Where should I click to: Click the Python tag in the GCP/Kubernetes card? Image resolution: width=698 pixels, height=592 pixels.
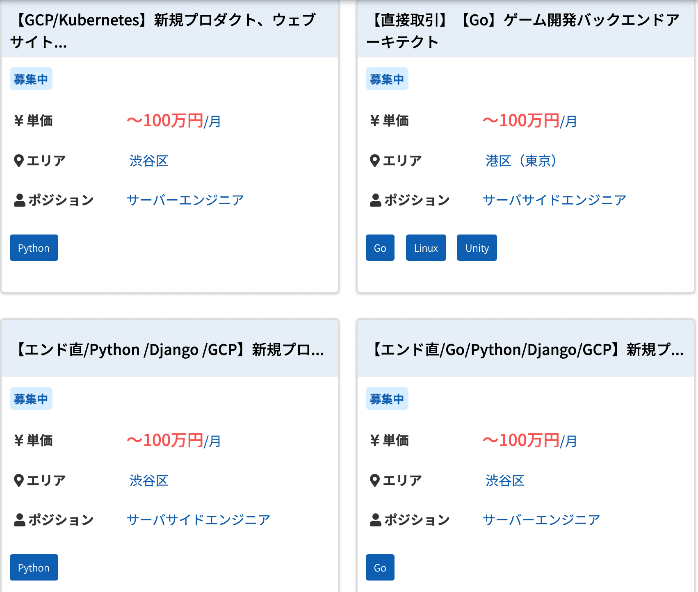(x=34, y=248)
